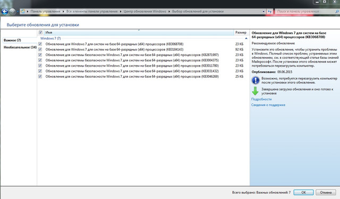
Task: Click the 25 КБ size value
Action: coord(240,77)
